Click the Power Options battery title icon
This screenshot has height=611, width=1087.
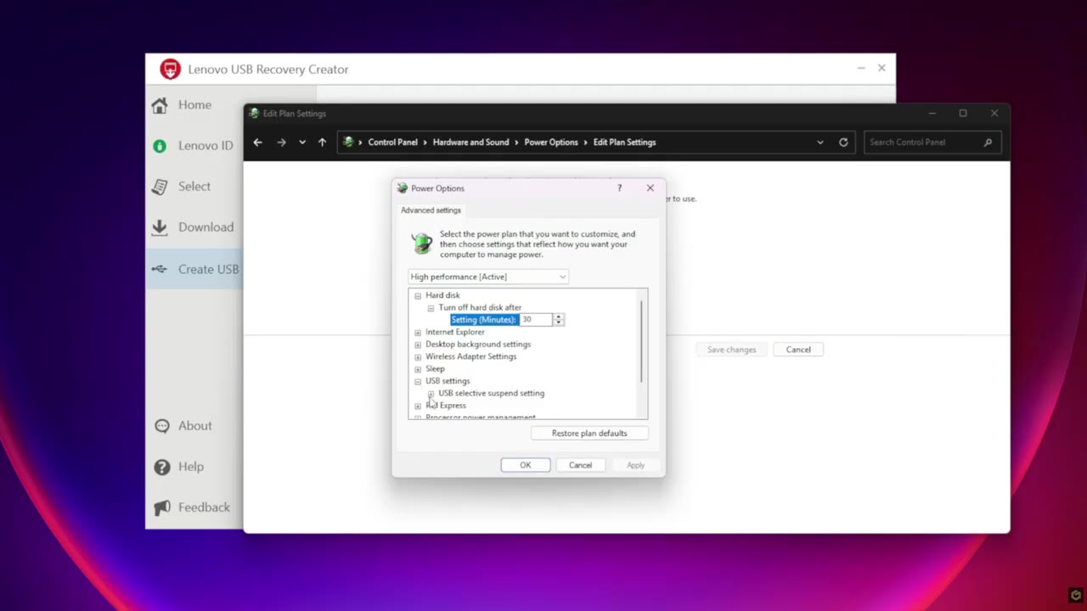click(403, 188)
